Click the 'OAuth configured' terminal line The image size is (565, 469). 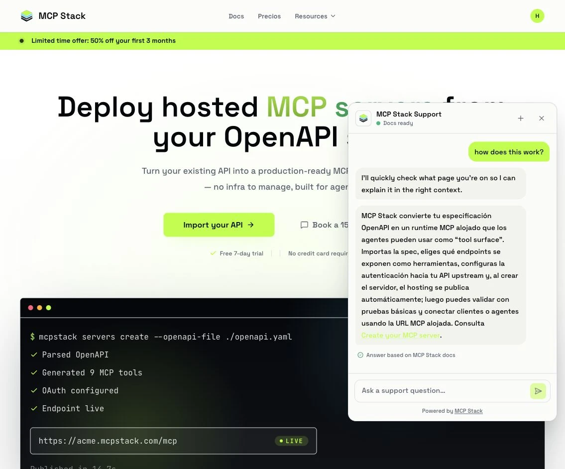80,391
